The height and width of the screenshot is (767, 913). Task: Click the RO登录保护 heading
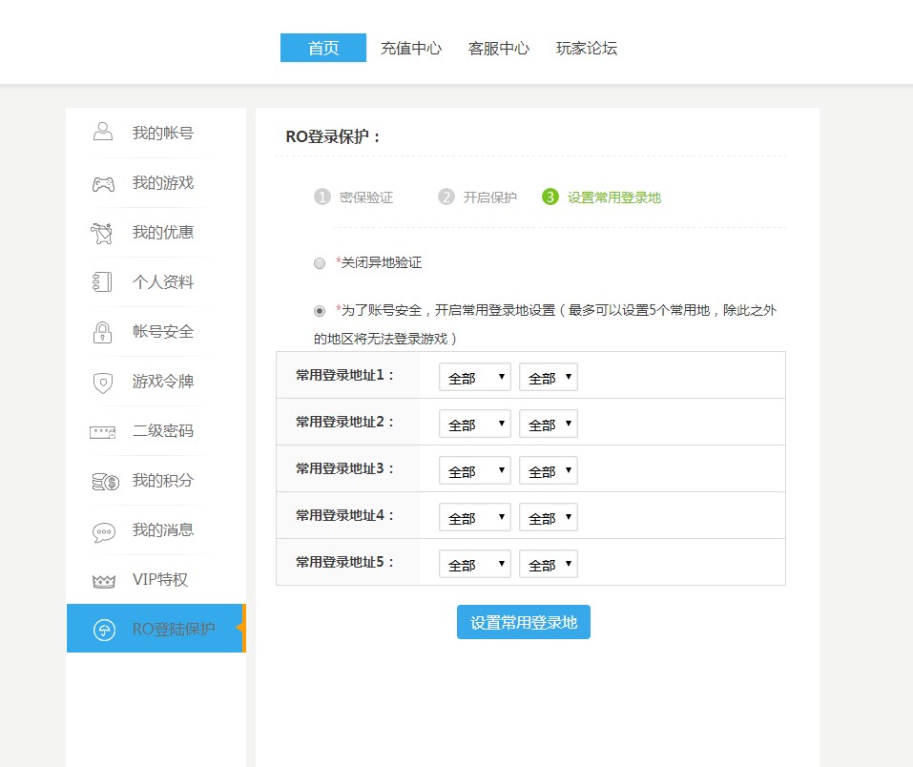coord(332,136)
